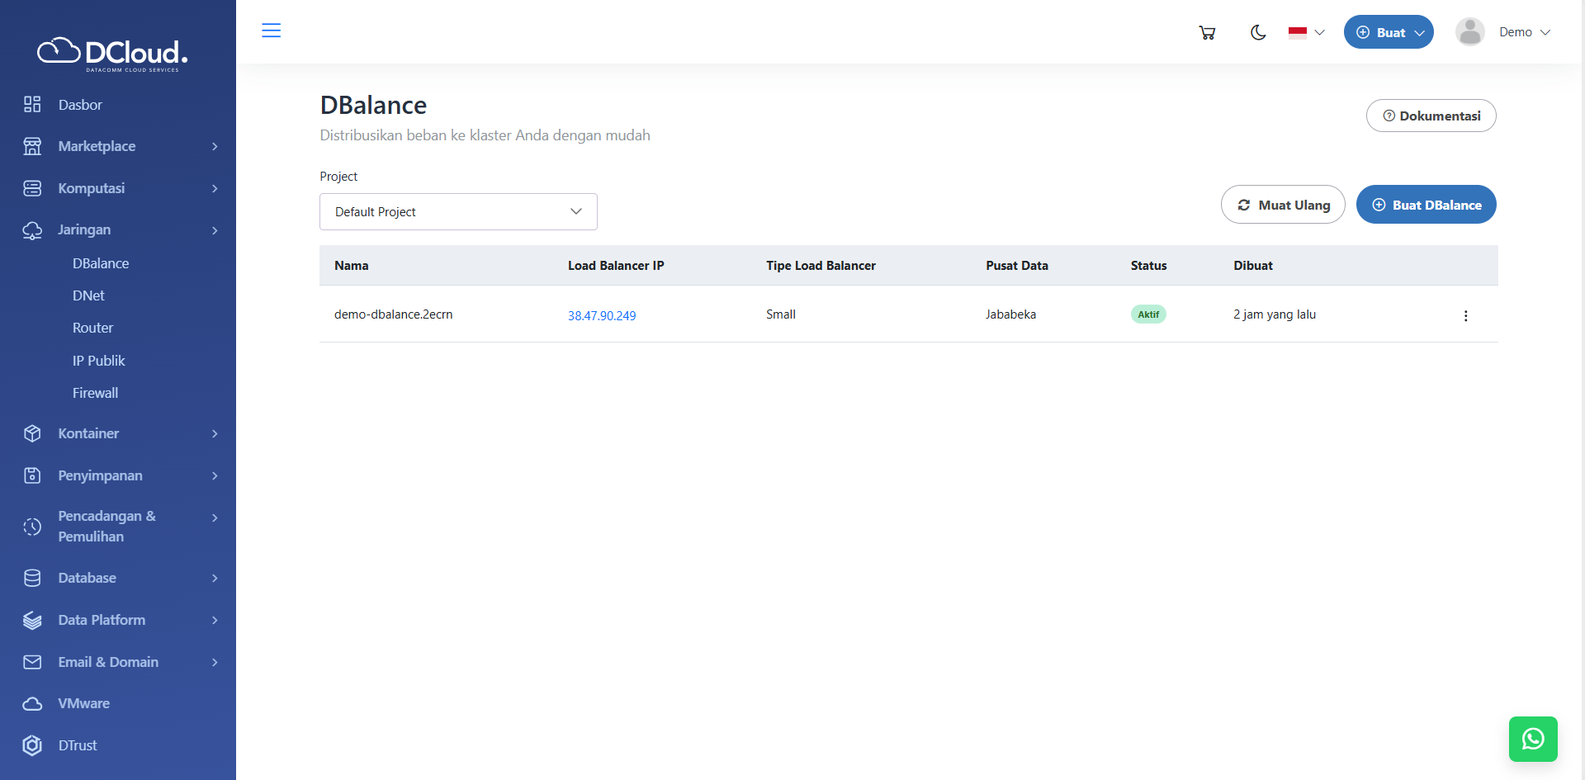The height and width of the screenshot is (780, 1585).
Task: Open VMware in sidebar
Action: [83, 703]
